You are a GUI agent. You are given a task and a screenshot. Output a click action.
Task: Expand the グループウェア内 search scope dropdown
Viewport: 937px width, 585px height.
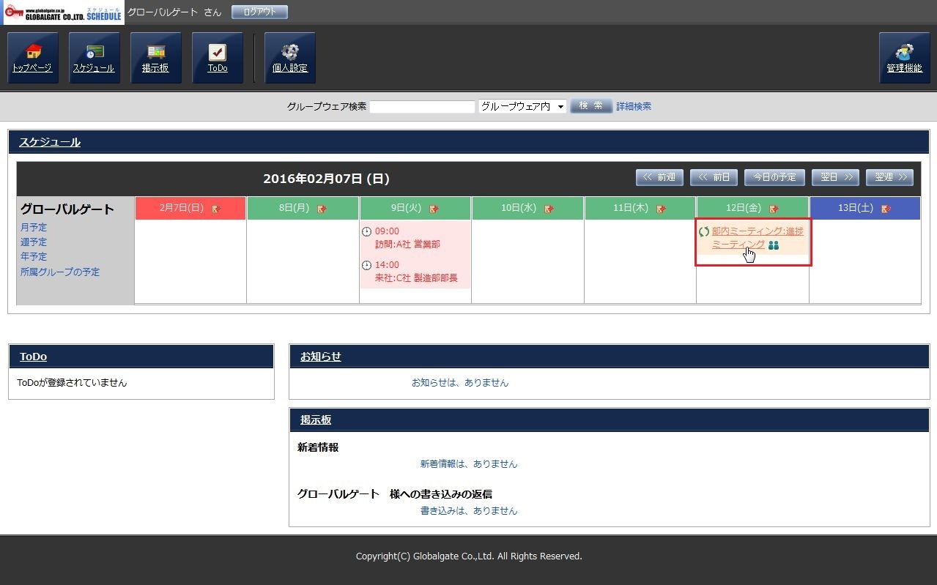click(522, 106)
